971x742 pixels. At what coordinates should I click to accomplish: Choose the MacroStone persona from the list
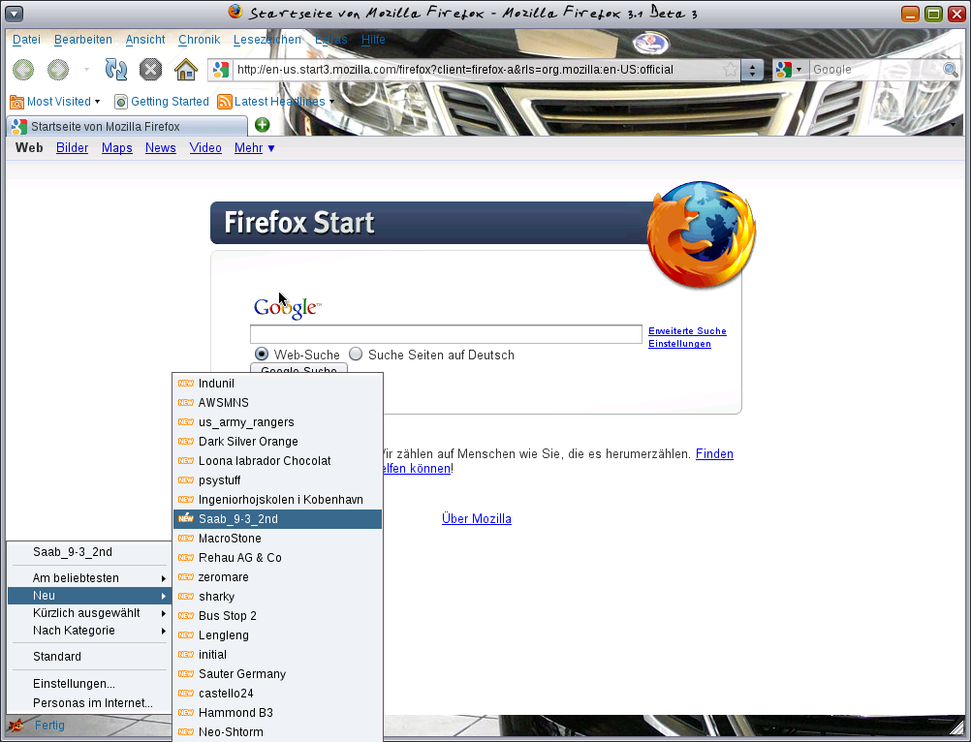click(x=230, y=539)
